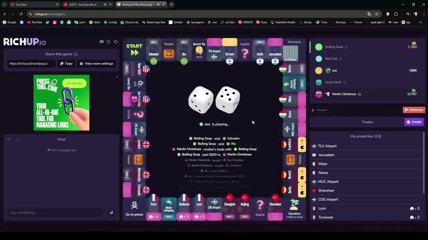
Task: Click Get Started in the ad
Action: click(x=74, y=83)
